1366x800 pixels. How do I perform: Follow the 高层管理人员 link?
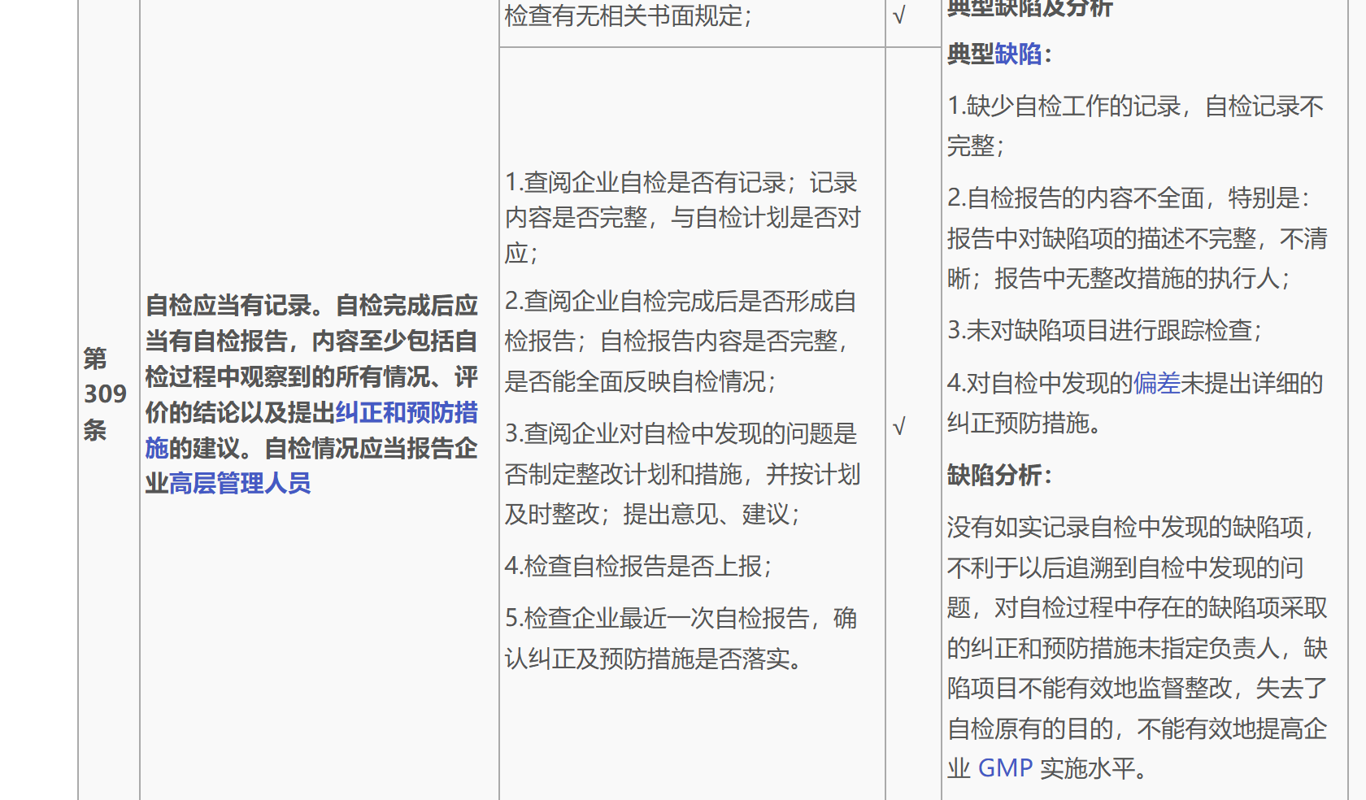(240, 484)
